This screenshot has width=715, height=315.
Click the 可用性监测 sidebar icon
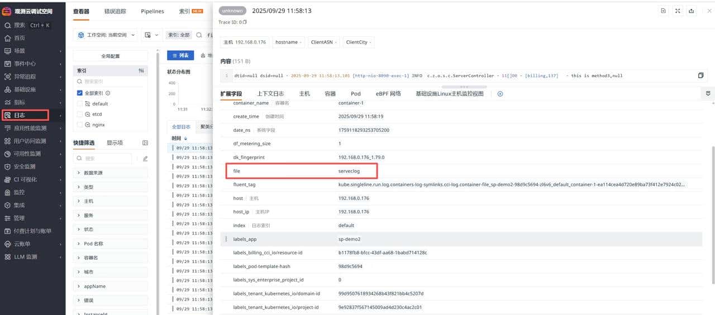point(8,154)
